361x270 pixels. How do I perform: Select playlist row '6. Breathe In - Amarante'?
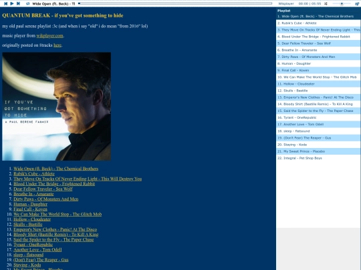point(318,50)
